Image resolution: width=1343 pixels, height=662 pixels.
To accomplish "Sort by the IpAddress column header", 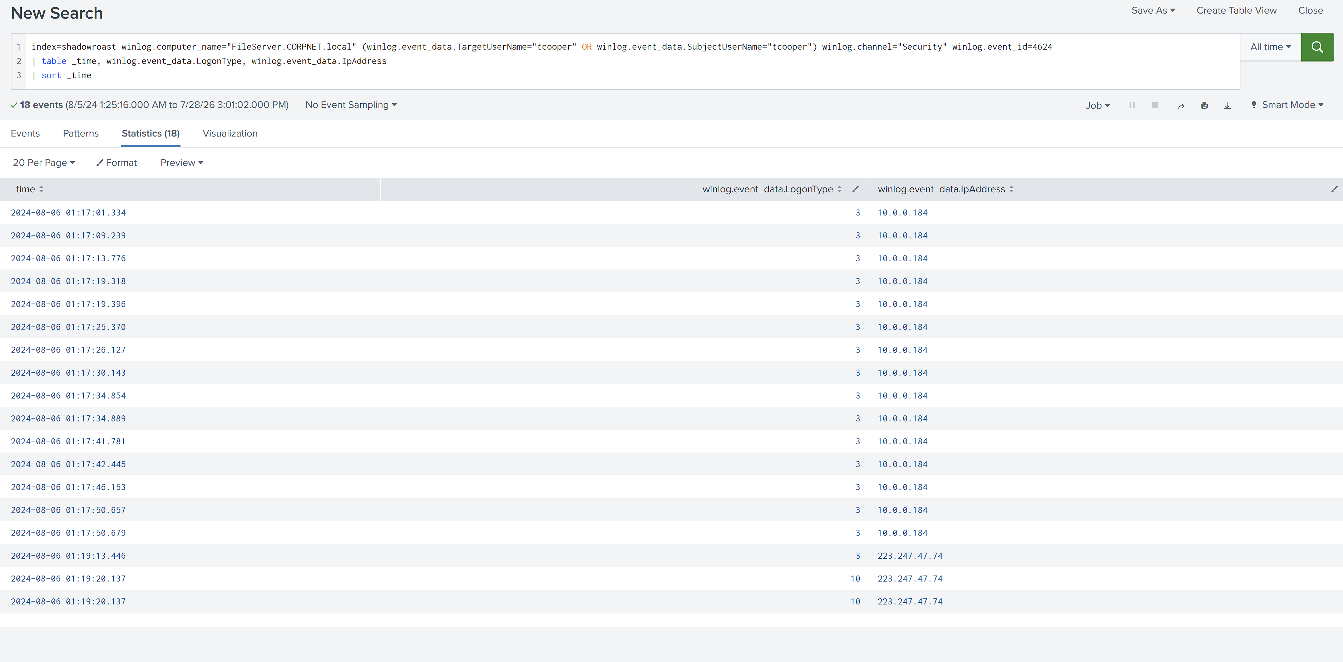I will coord(946,189).
